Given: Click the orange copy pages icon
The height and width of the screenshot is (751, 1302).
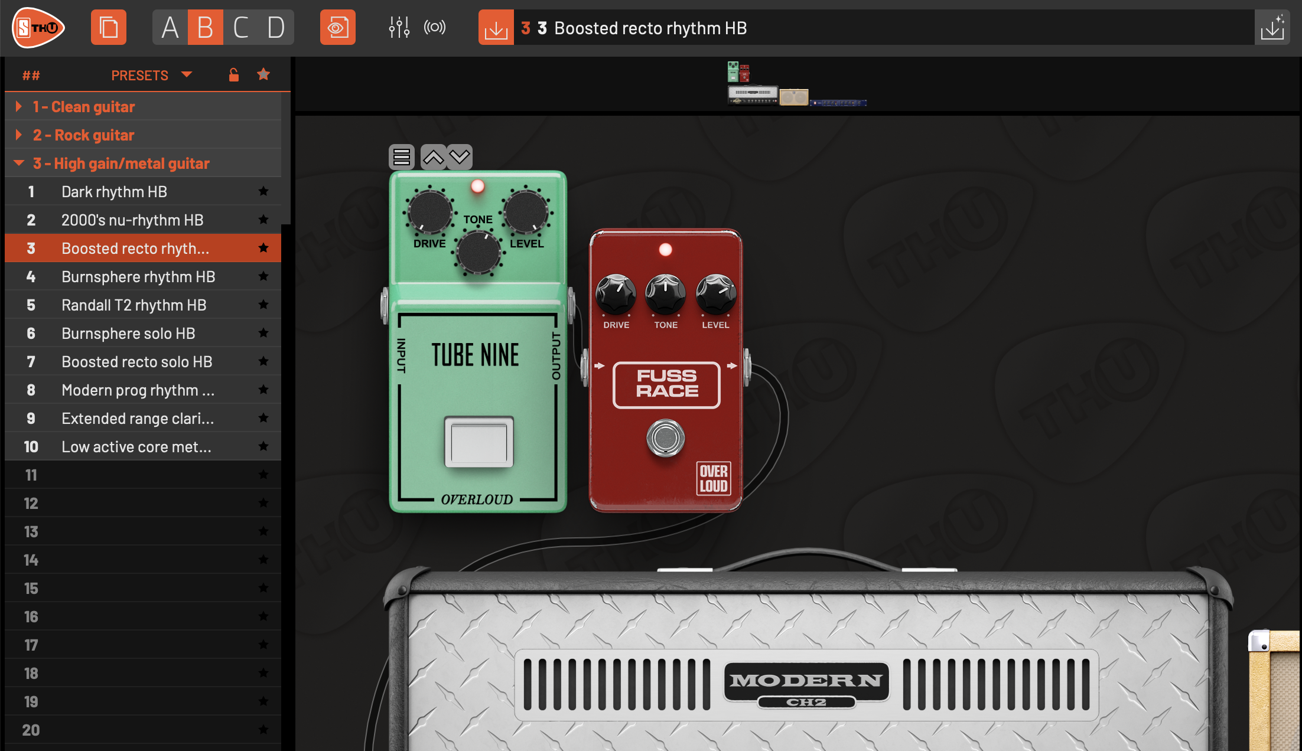Looking at the screenshot, I should pos(109,28).
